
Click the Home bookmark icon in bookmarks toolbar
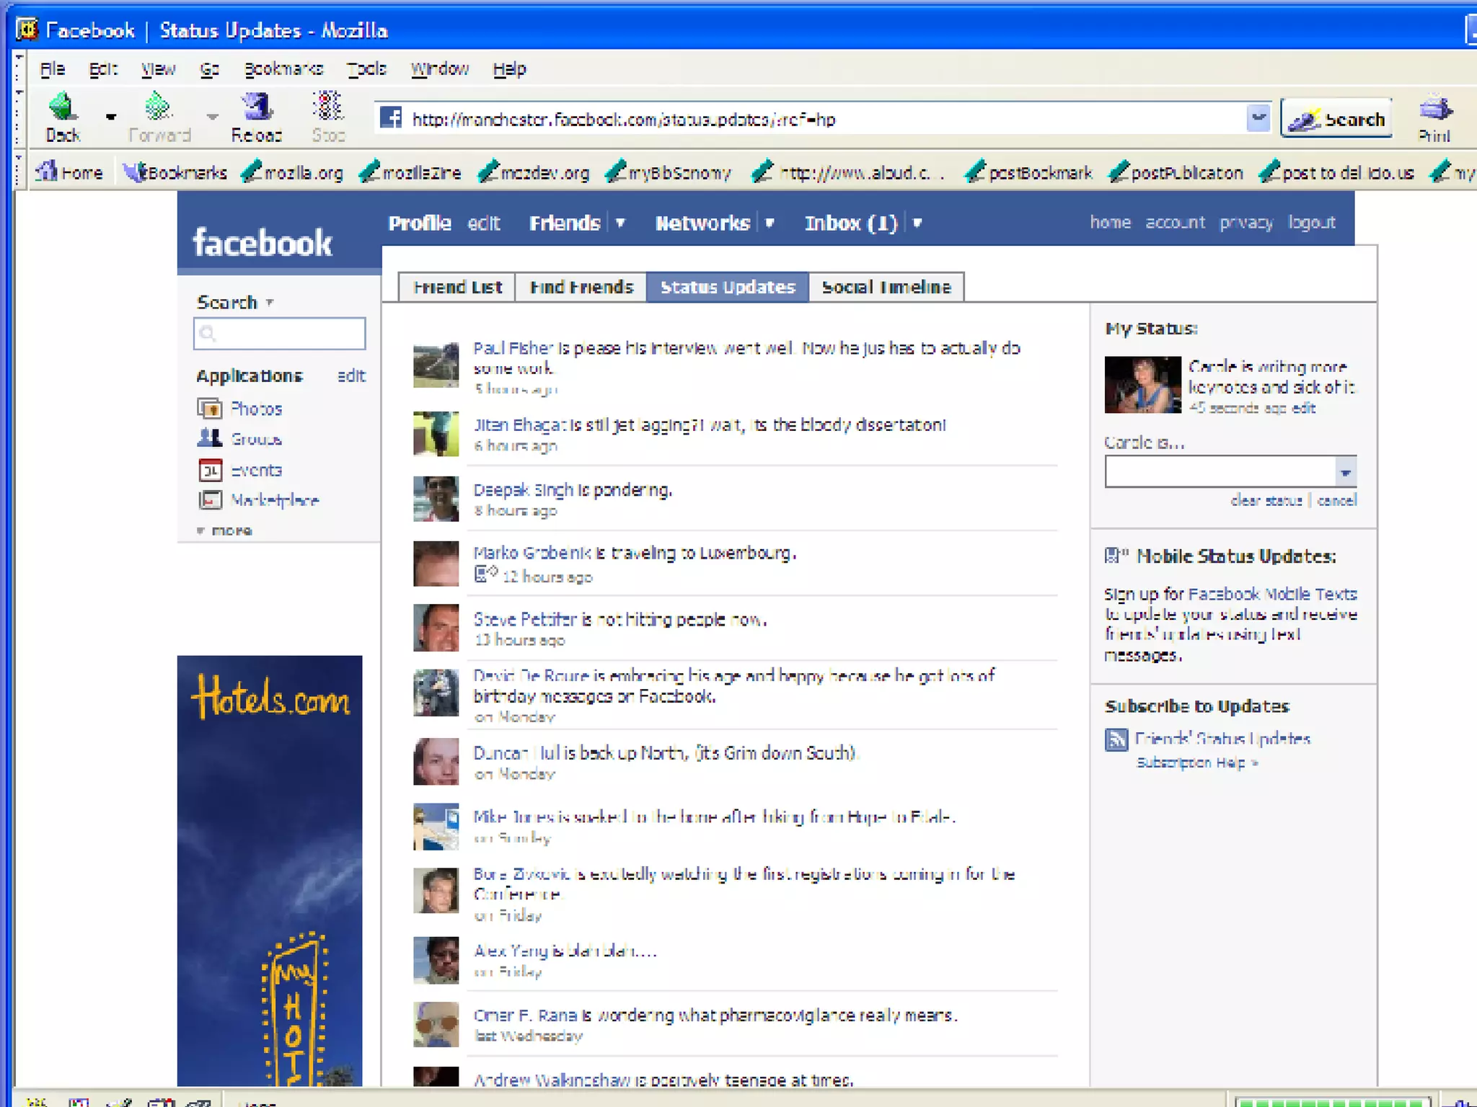pyautogui.click(x=47, y=172)
